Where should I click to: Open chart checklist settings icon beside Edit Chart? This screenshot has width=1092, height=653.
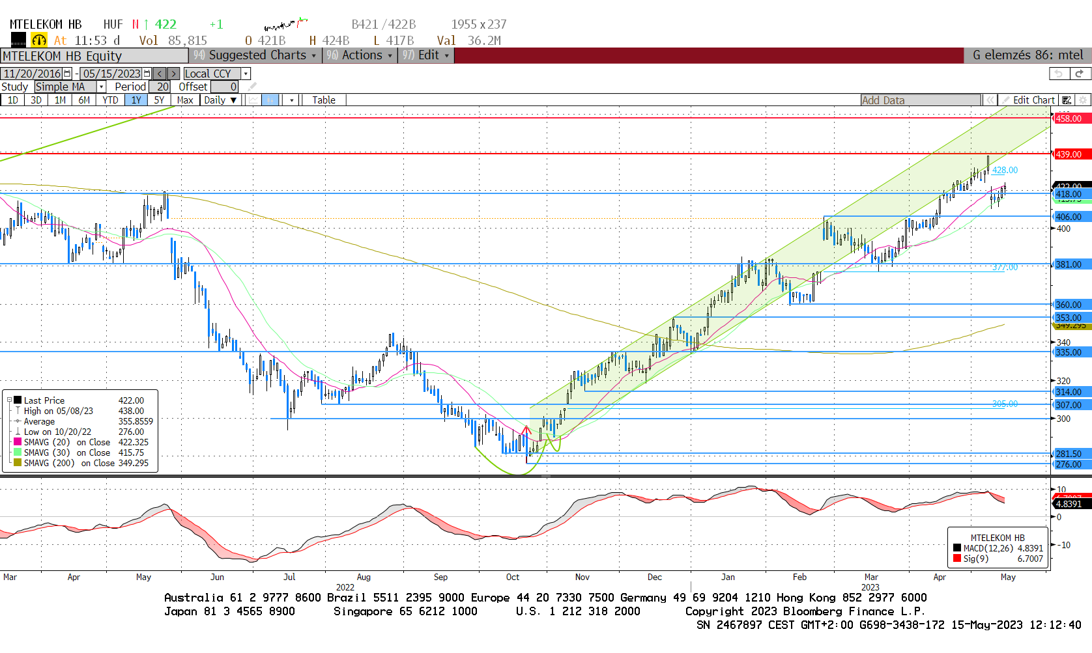pos(1067,100)
